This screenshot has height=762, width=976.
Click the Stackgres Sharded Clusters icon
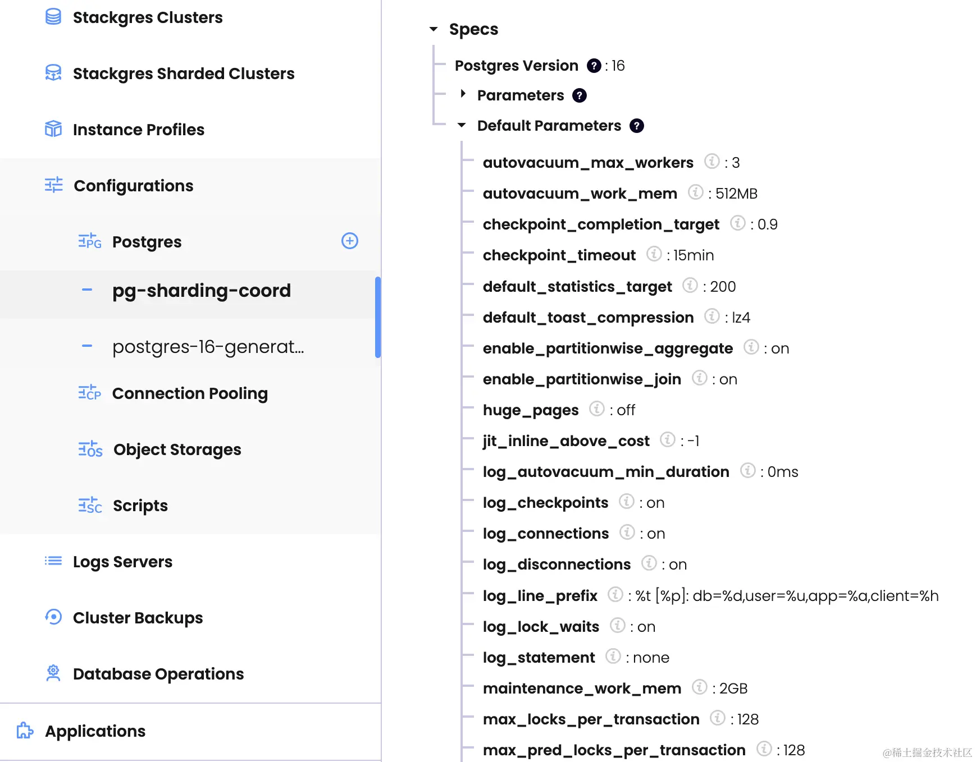tap(53, 73)
